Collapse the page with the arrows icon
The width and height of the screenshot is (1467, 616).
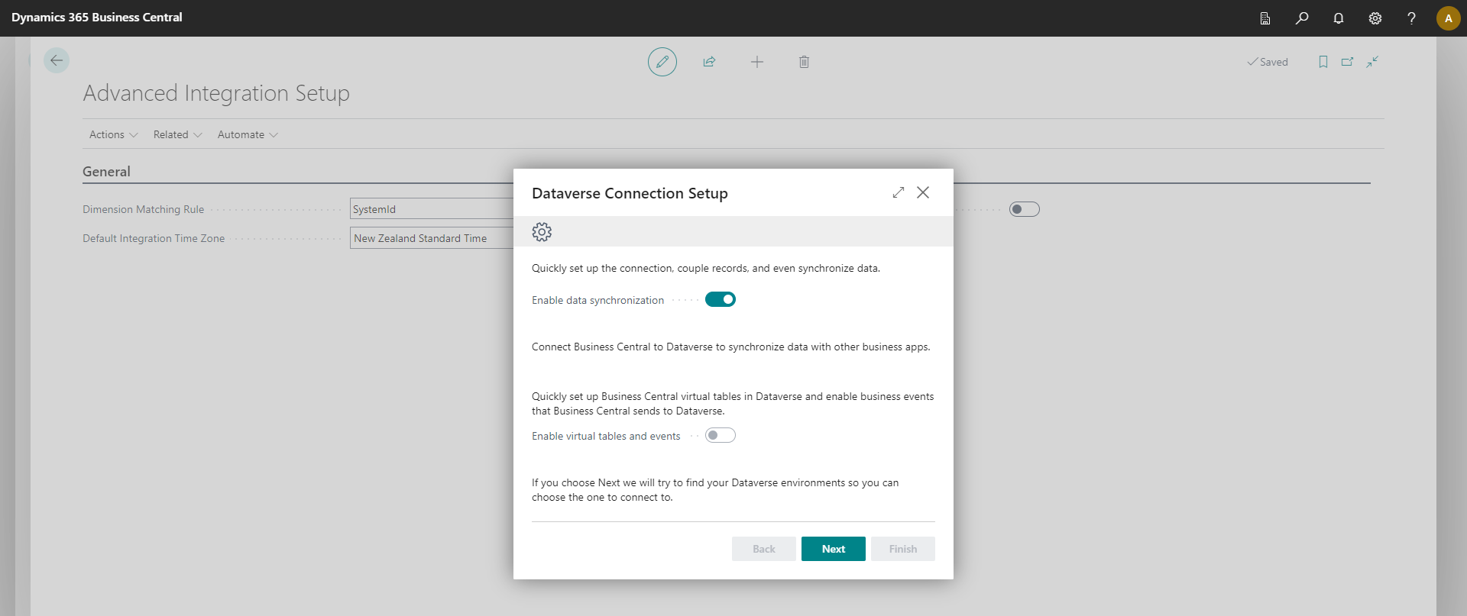point(1372,62)
